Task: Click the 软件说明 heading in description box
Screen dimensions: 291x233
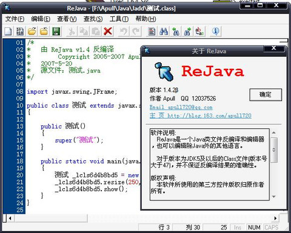Action: point(163,133)
